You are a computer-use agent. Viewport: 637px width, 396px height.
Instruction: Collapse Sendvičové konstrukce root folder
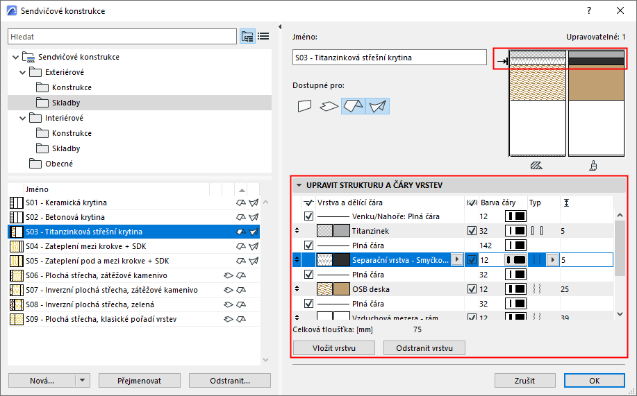(x=15, y=57)
